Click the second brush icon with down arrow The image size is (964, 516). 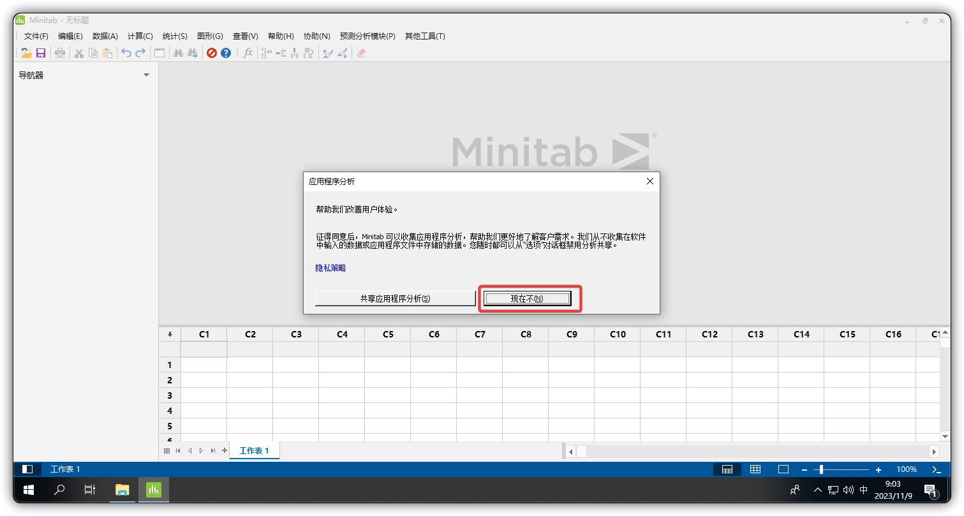point(343,53)
